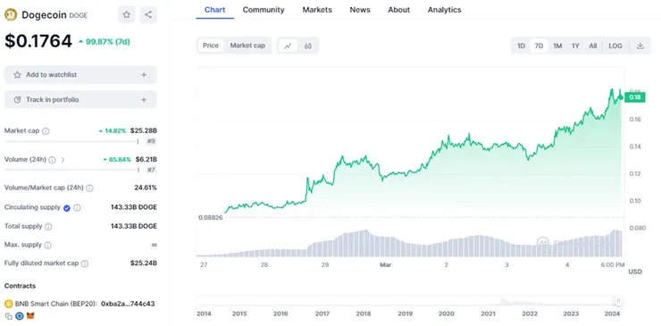This screenshot has height=326, width=661.
Task: Open contract address 0xba2a...744c43
Action: 128,304
